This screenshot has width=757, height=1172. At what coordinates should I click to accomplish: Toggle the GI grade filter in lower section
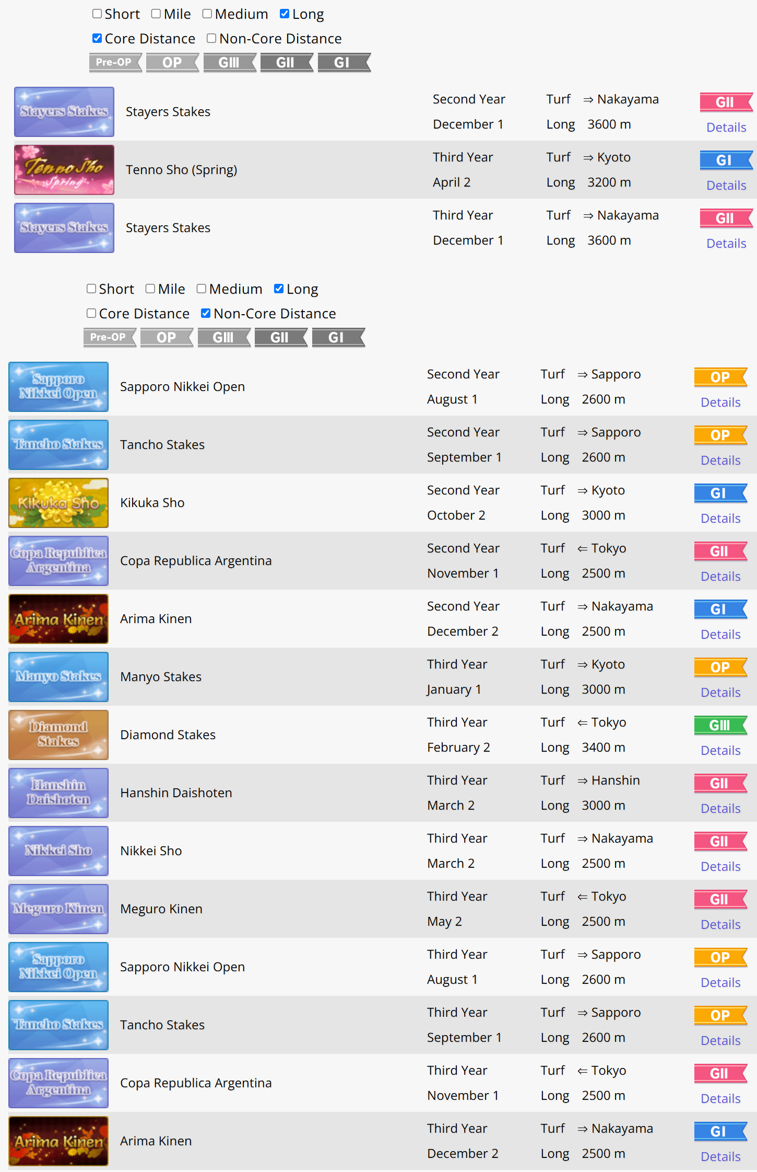[x=338, y=337]
